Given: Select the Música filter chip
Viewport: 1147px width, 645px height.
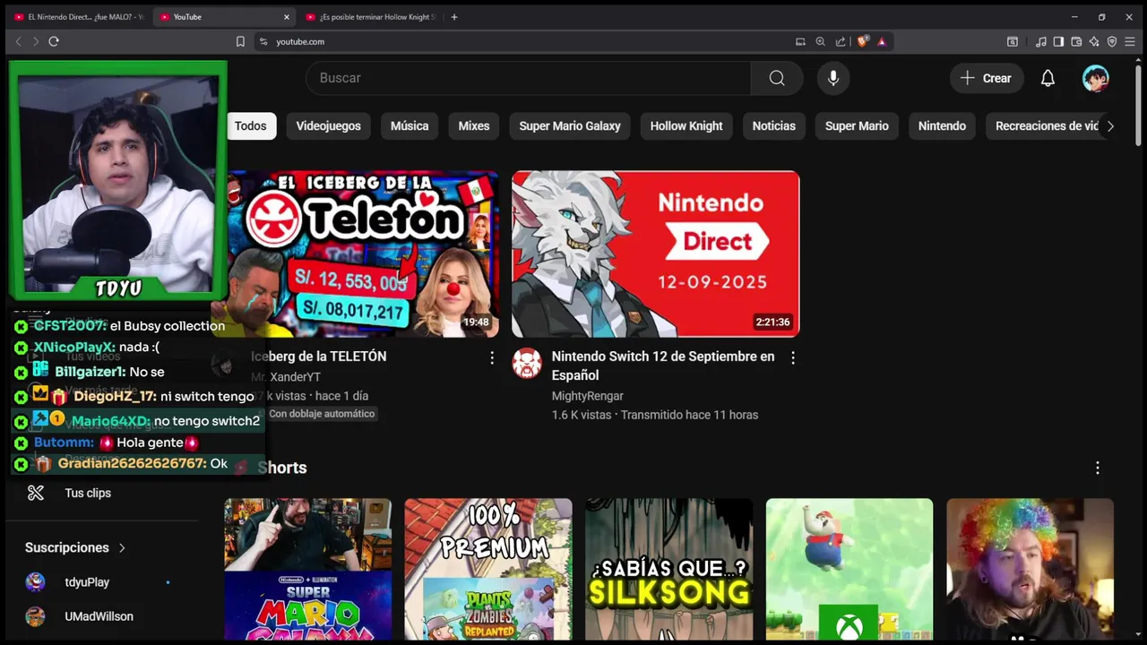Looking at the screenshot, I should pos(410,126).
